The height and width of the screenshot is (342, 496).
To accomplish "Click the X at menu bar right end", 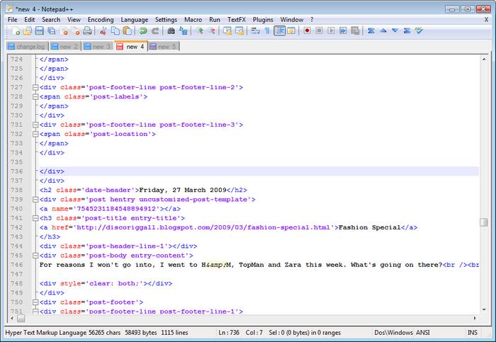I will (x=486, y=20).
